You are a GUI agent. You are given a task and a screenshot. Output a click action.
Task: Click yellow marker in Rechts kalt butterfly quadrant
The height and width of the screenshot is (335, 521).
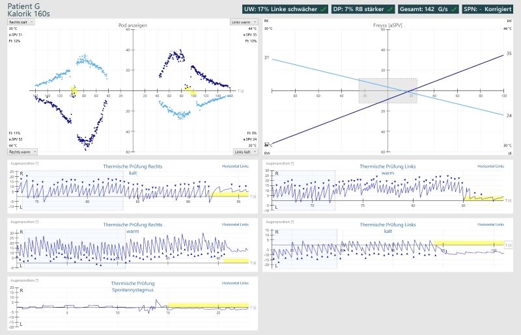[x=74, y=92]
